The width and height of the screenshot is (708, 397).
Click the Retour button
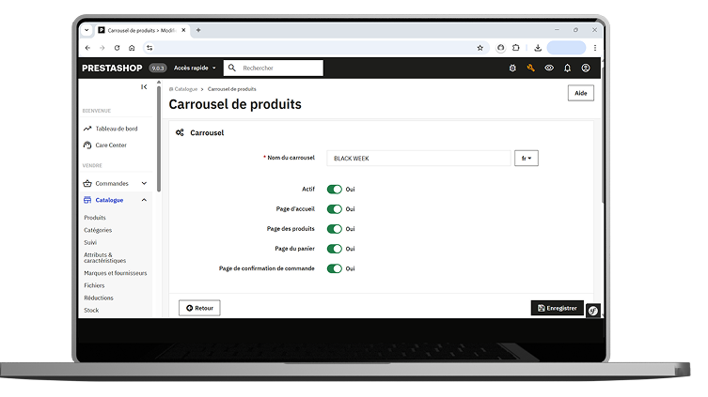tap(199, 308)
